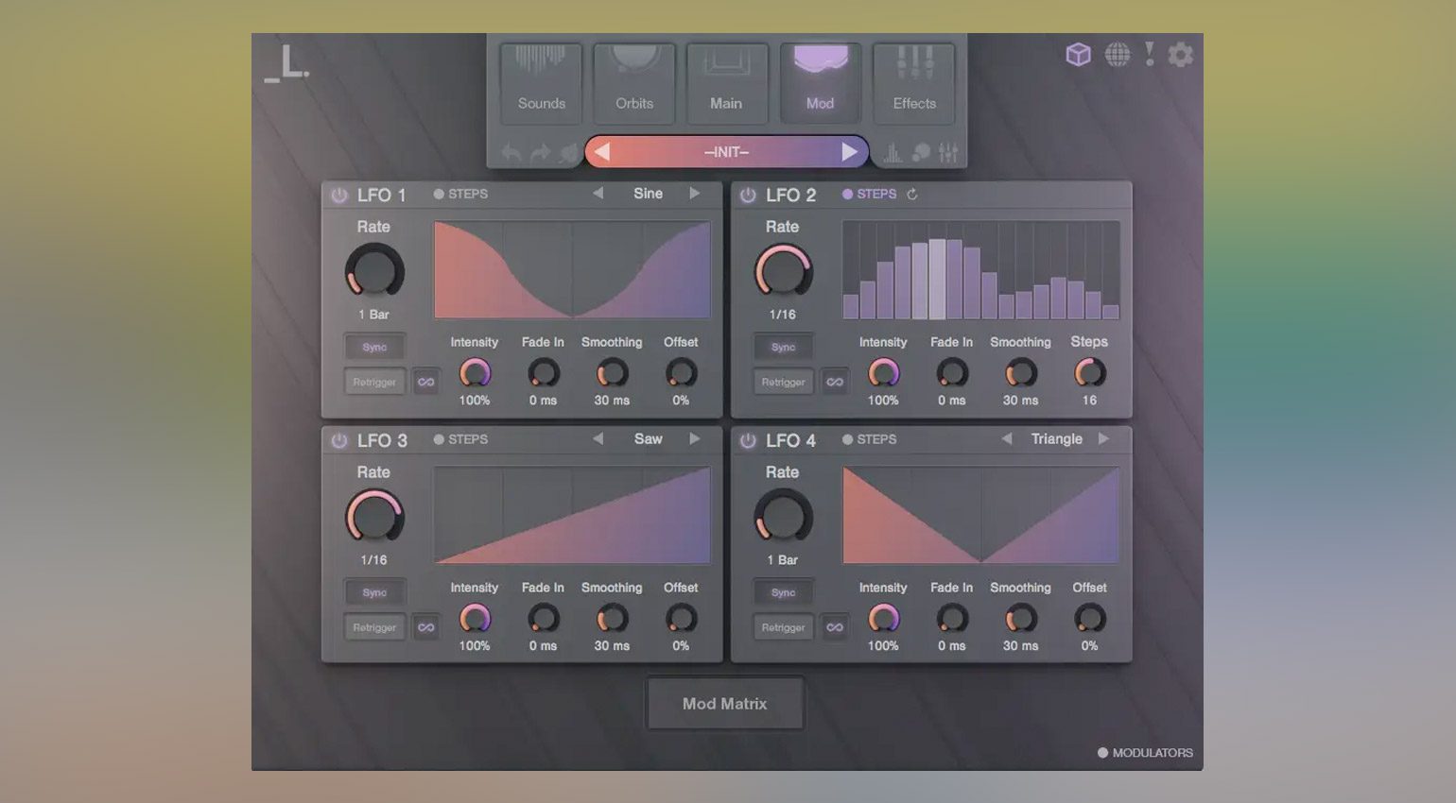Open settings gear icon
Screen dimensions: 1456x803
point(1180,55)
